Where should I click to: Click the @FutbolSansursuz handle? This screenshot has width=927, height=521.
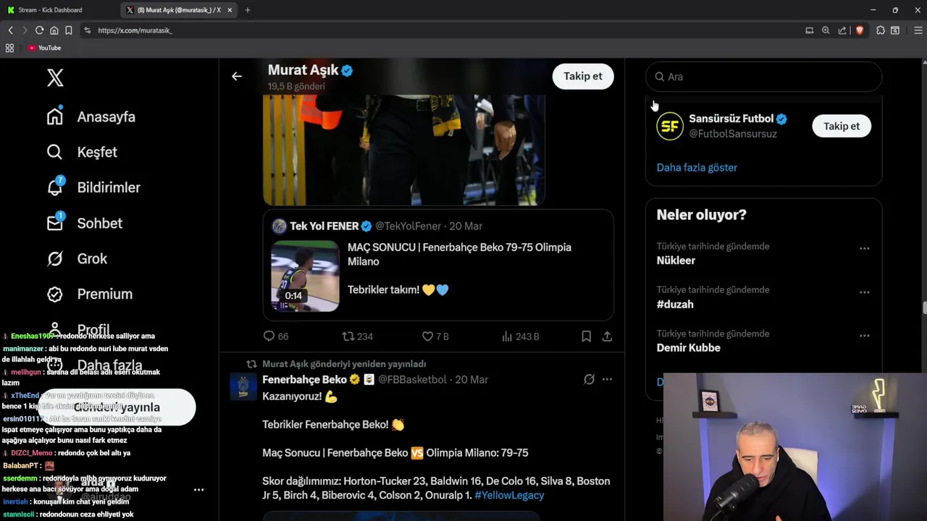point(733,134)
